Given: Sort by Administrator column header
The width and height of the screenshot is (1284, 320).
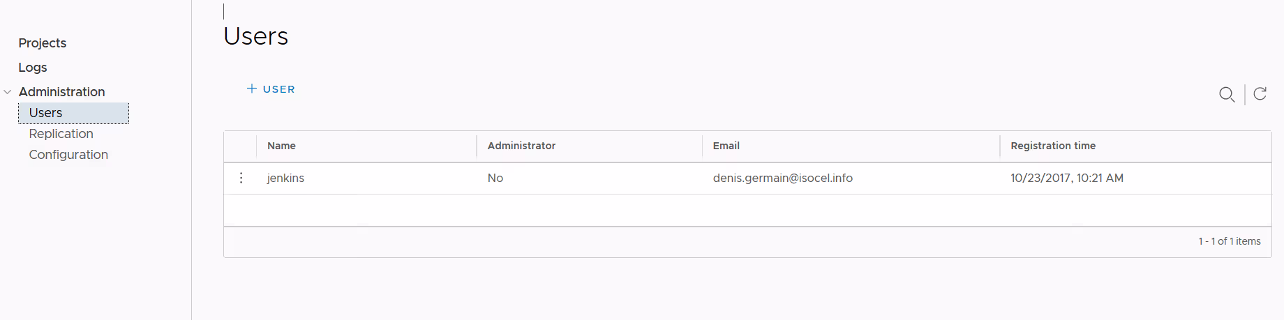Looking at the screenshot, I should click(521, 146).
